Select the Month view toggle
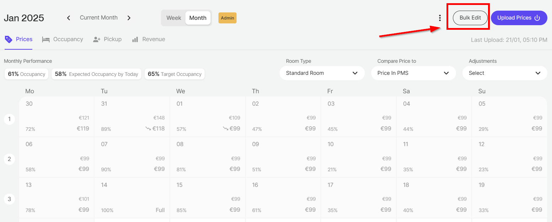Viewport: 552px width, 222px height. pyautogui.click(x=198, y=18)
